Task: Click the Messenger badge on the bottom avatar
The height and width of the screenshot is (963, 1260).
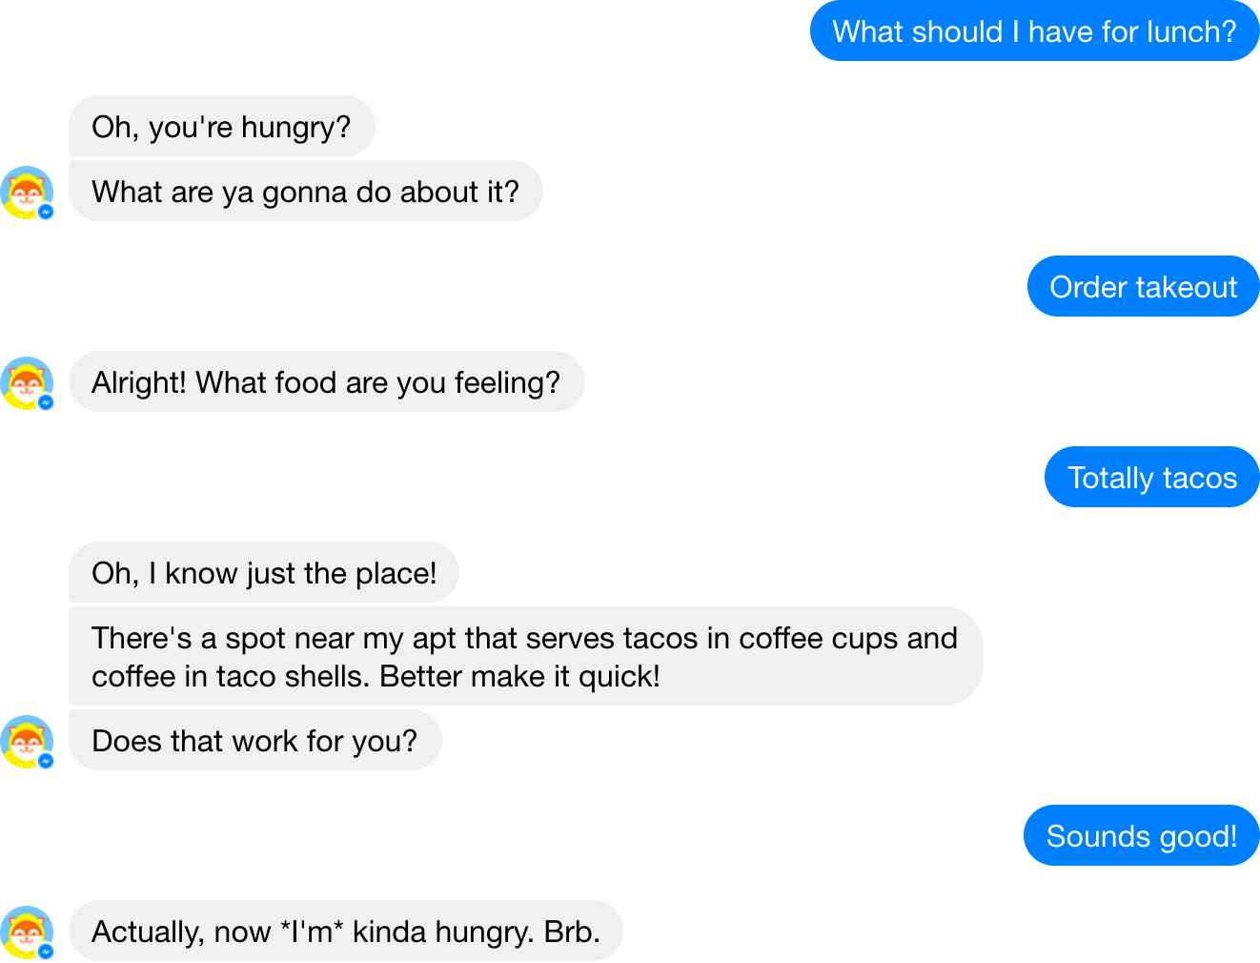Action: point(44,951)
